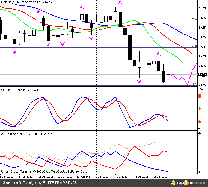This screenshot has height=187, width=208.
Task: Click the 61.8 Fibonacci level label
Action: point(194,46)
